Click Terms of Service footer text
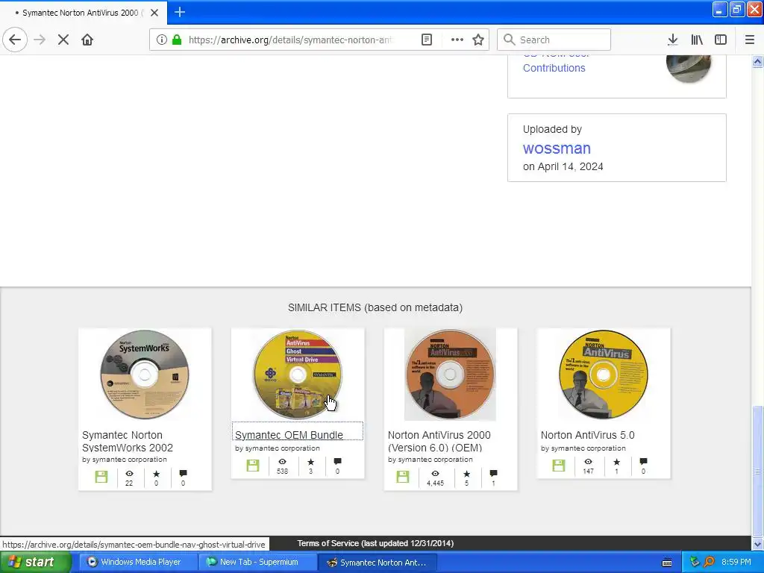Viewport: 764px width, 573px height. 375,543
